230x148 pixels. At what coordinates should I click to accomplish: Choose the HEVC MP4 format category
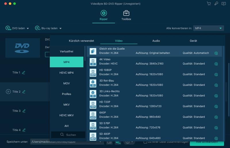point(67,73)
